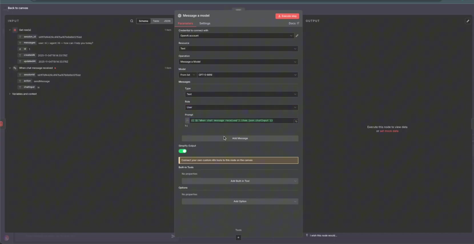474x244 pixels.
Task: Click the set mock data link
Action: coord(389,131)
